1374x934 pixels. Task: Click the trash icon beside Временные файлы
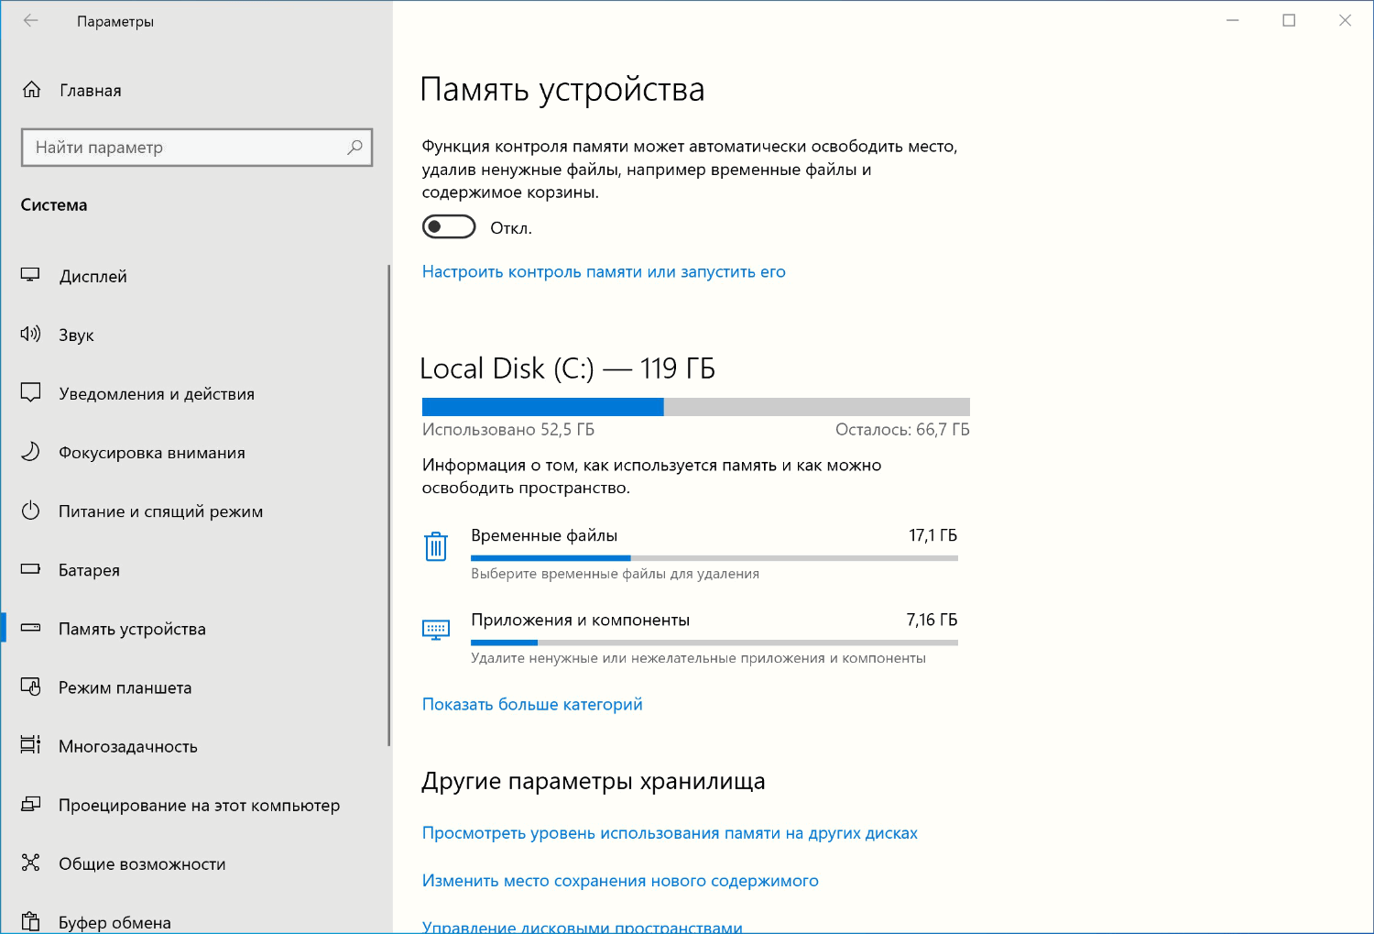[436, 546]
